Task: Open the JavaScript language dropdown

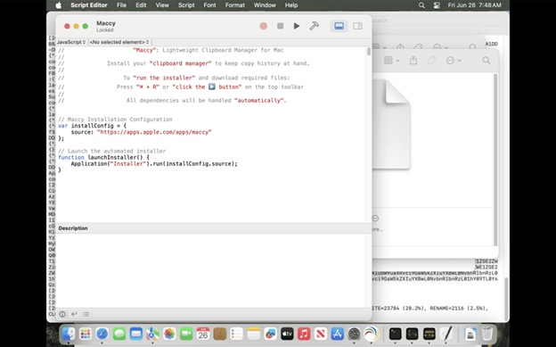Action: (71, 42)
